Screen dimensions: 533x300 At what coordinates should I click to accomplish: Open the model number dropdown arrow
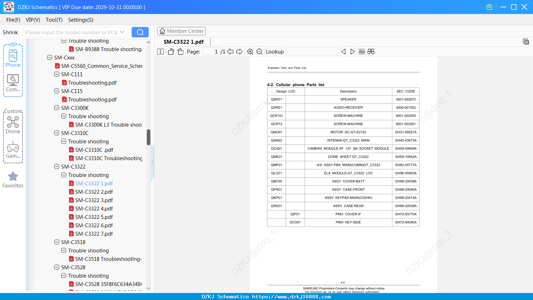122,32
